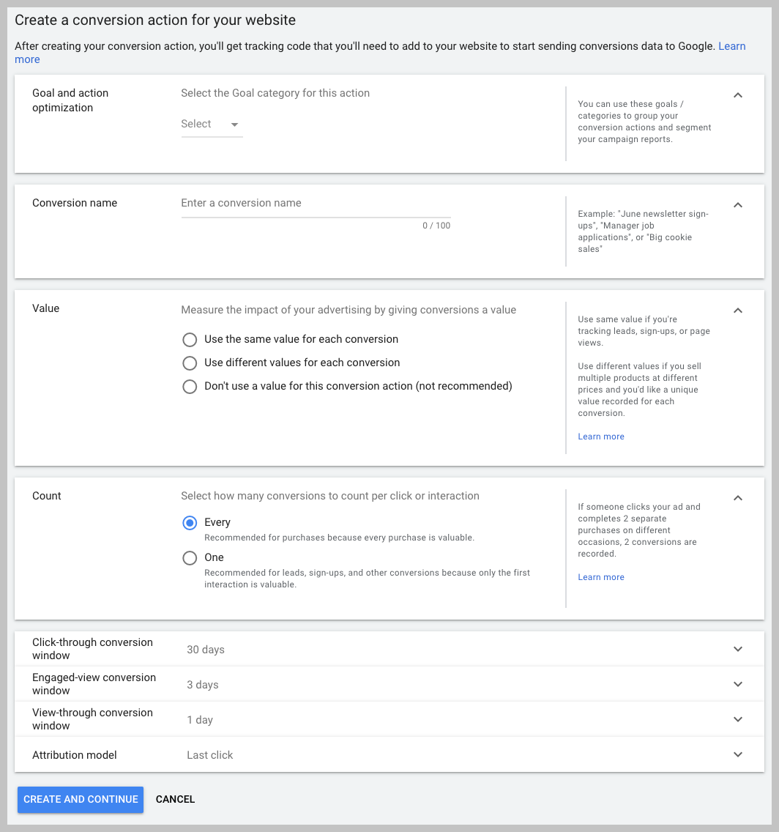The width and height of the screenshot is (779, 832).
Task: Choose the 'One' count radio button
Action: coord(190,558)
